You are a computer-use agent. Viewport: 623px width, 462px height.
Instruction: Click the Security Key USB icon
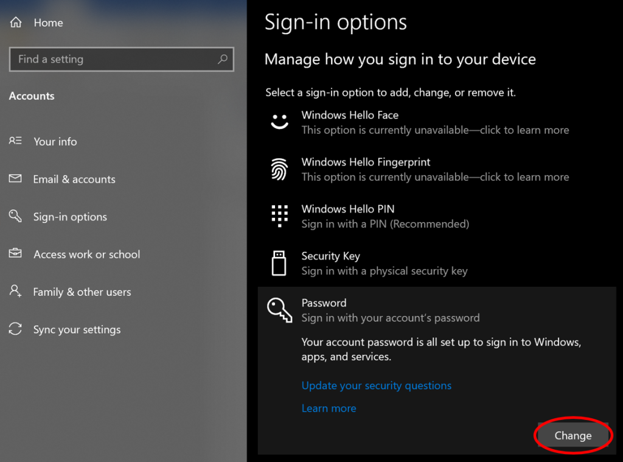279,263
